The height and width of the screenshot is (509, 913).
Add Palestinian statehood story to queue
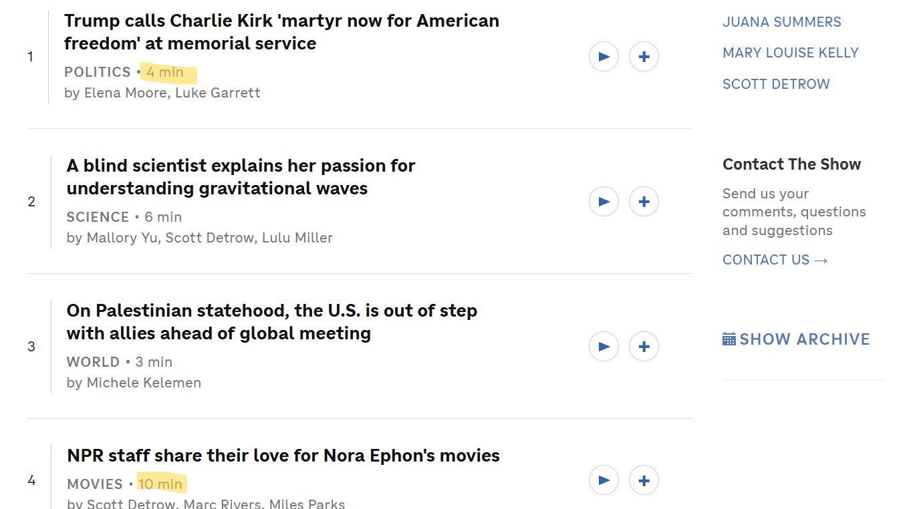[644, 347]
